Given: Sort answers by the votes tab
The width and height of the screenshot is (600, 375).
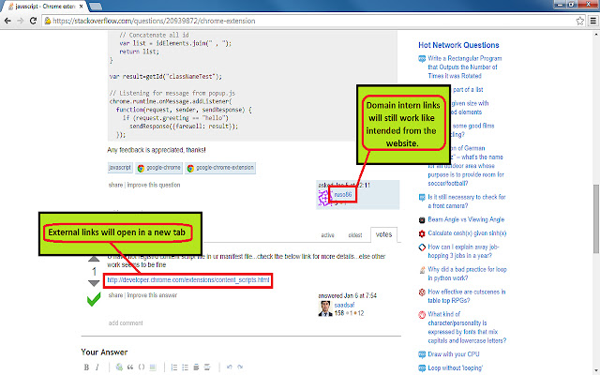Looking at the screenshot, I should pyautogui.click(x=384, y=234).
